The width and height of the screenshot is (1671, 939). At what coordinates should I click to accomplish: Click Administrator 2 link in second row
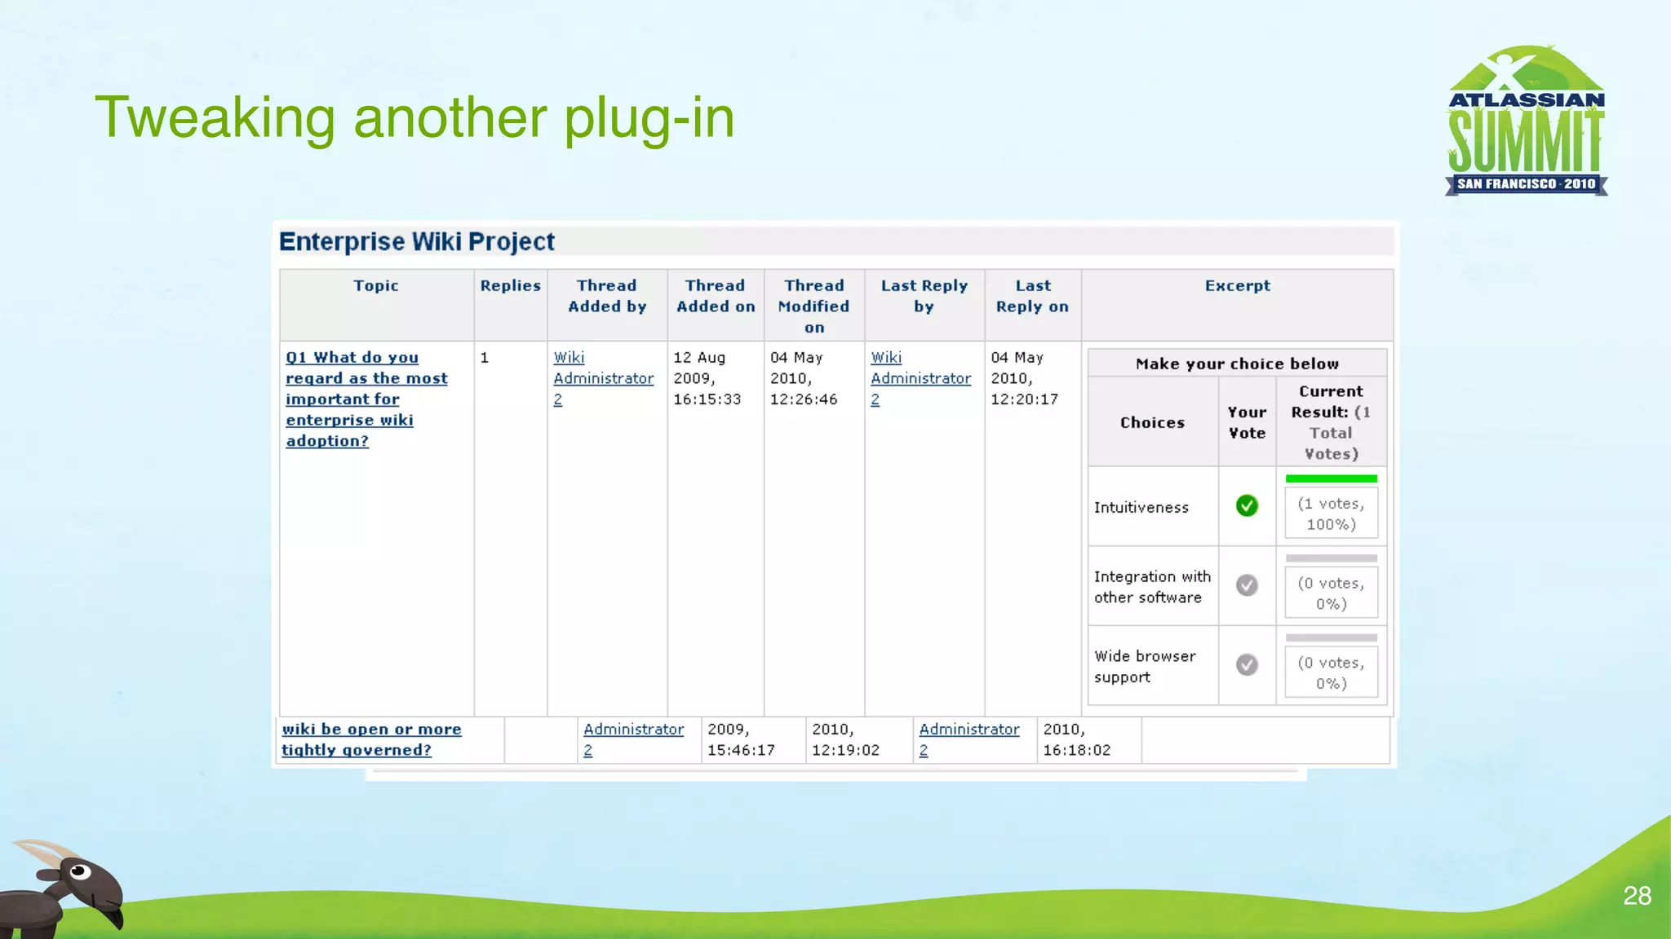(x=633, y=730)
